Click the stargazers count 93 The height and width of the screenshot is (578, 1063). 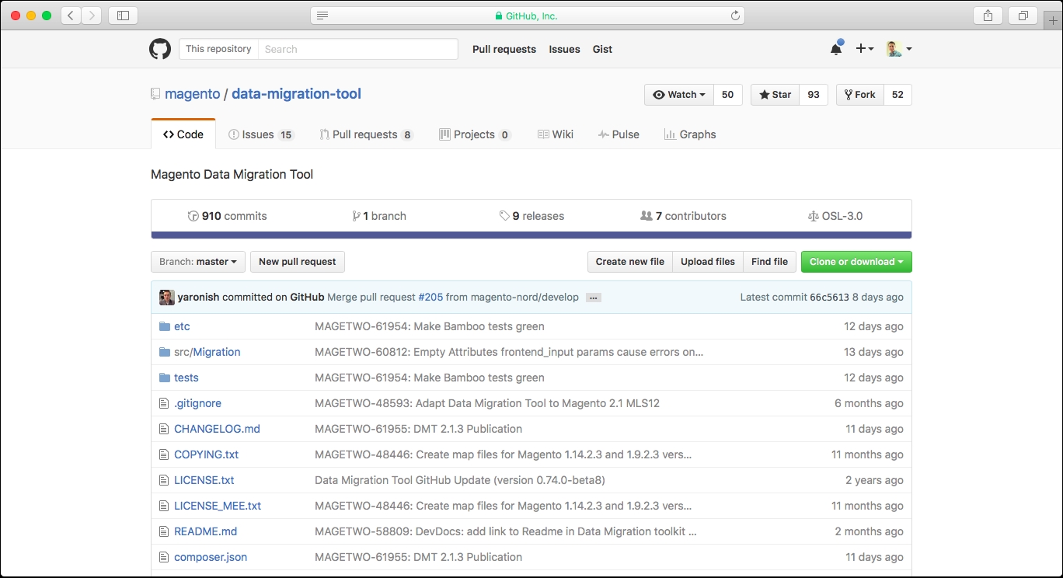814,95
